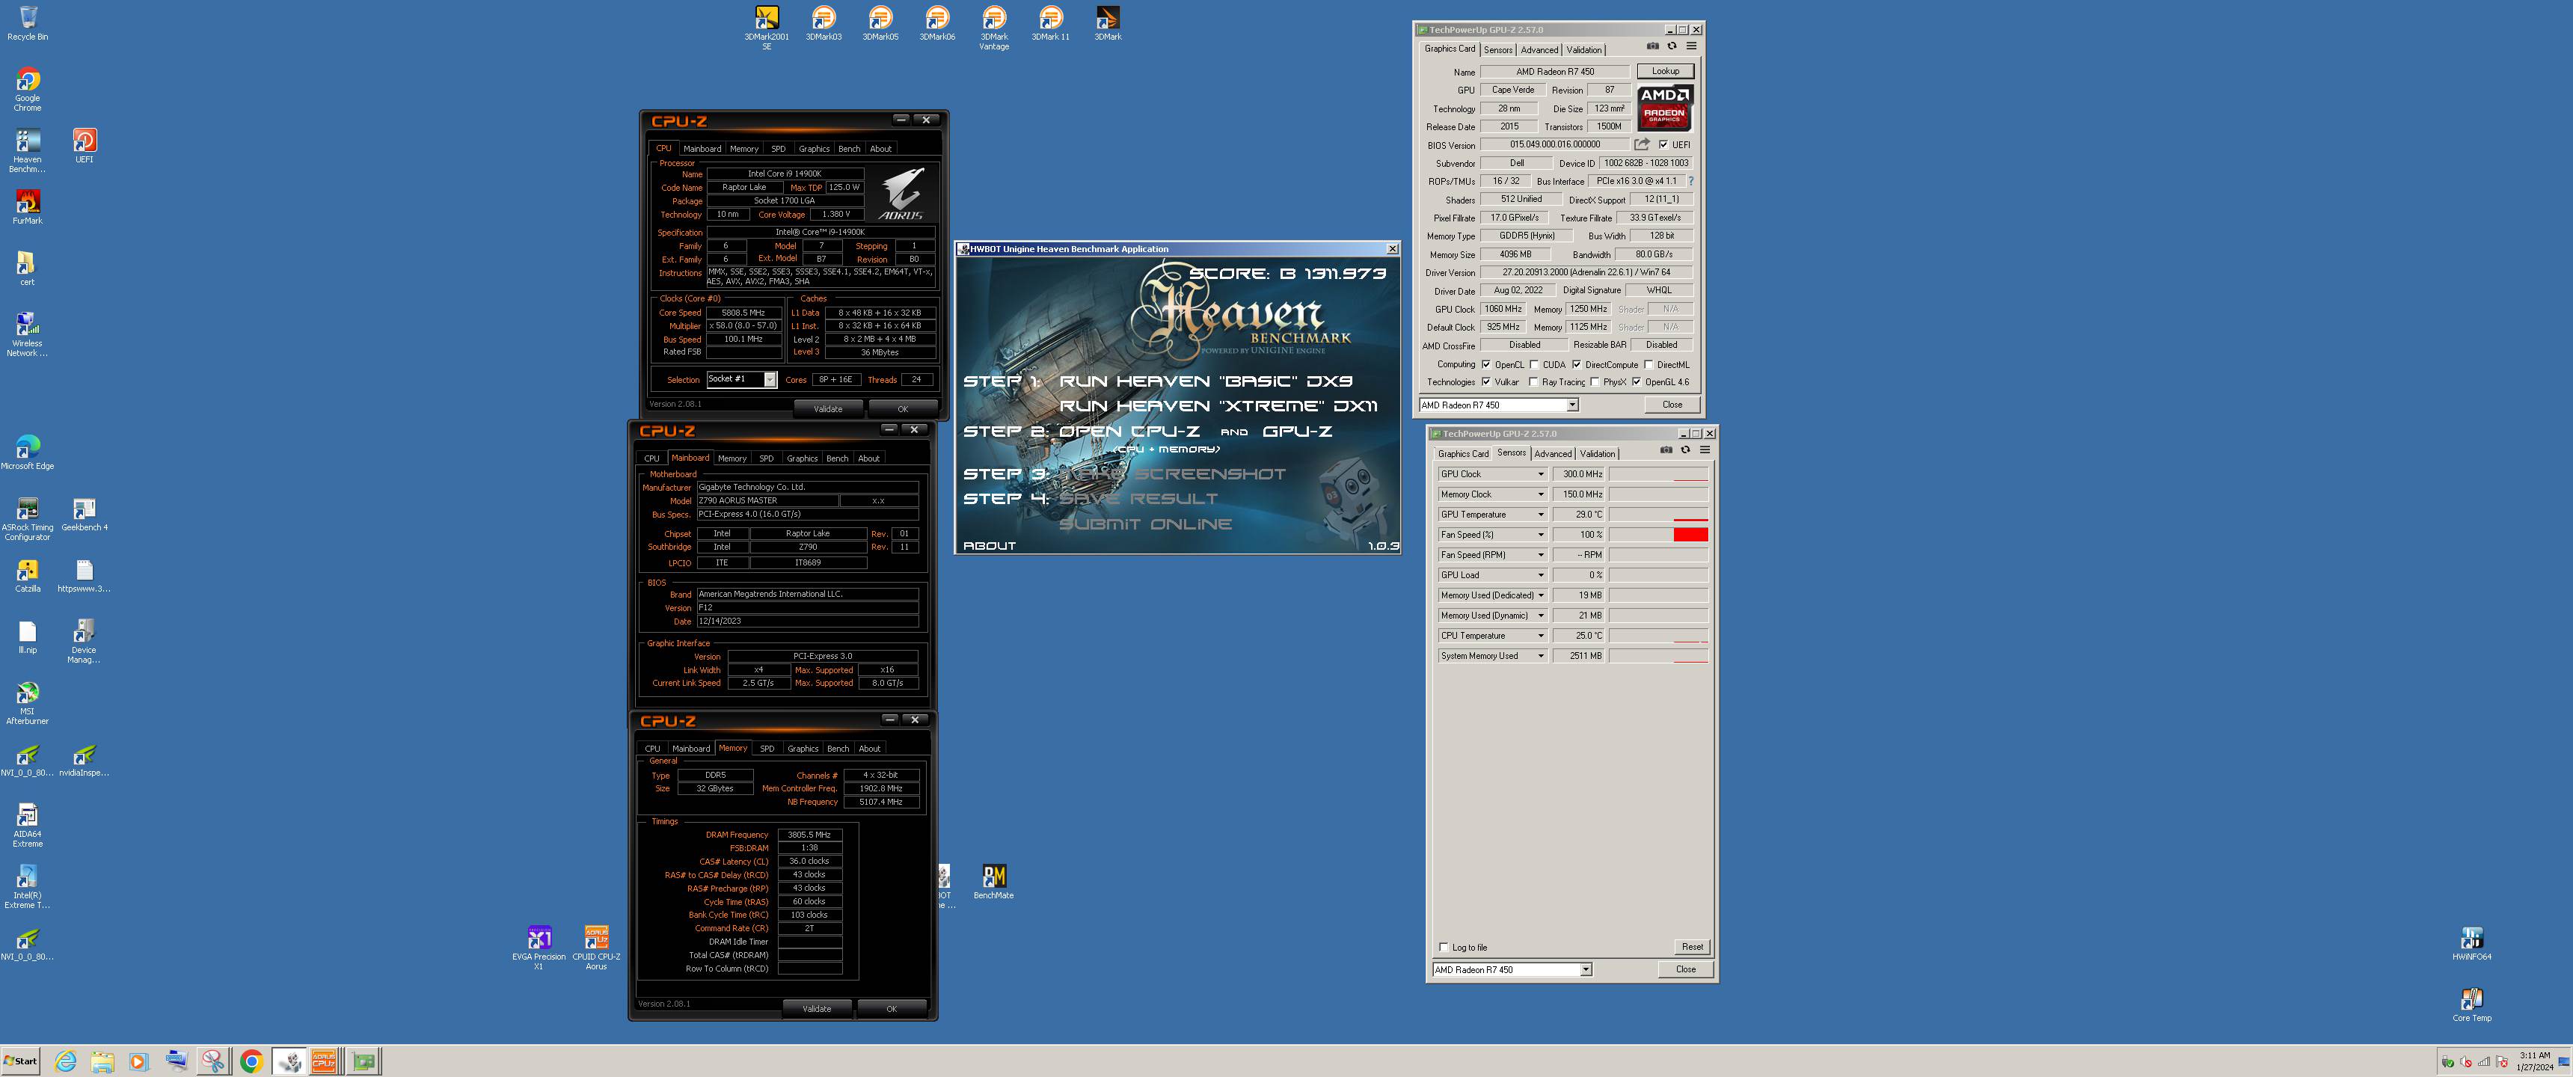Toggle the PhysX checkbox
Screen dimensions: 2573x1077
pyautogui.click(x=1595, y=381)
